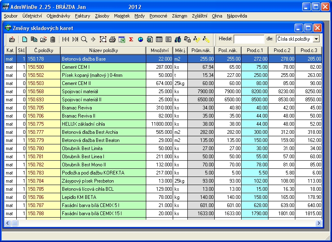The image size is (332, 242).
Task: Select 'Obrubník Best Limita' row
Action: point(163,148)
